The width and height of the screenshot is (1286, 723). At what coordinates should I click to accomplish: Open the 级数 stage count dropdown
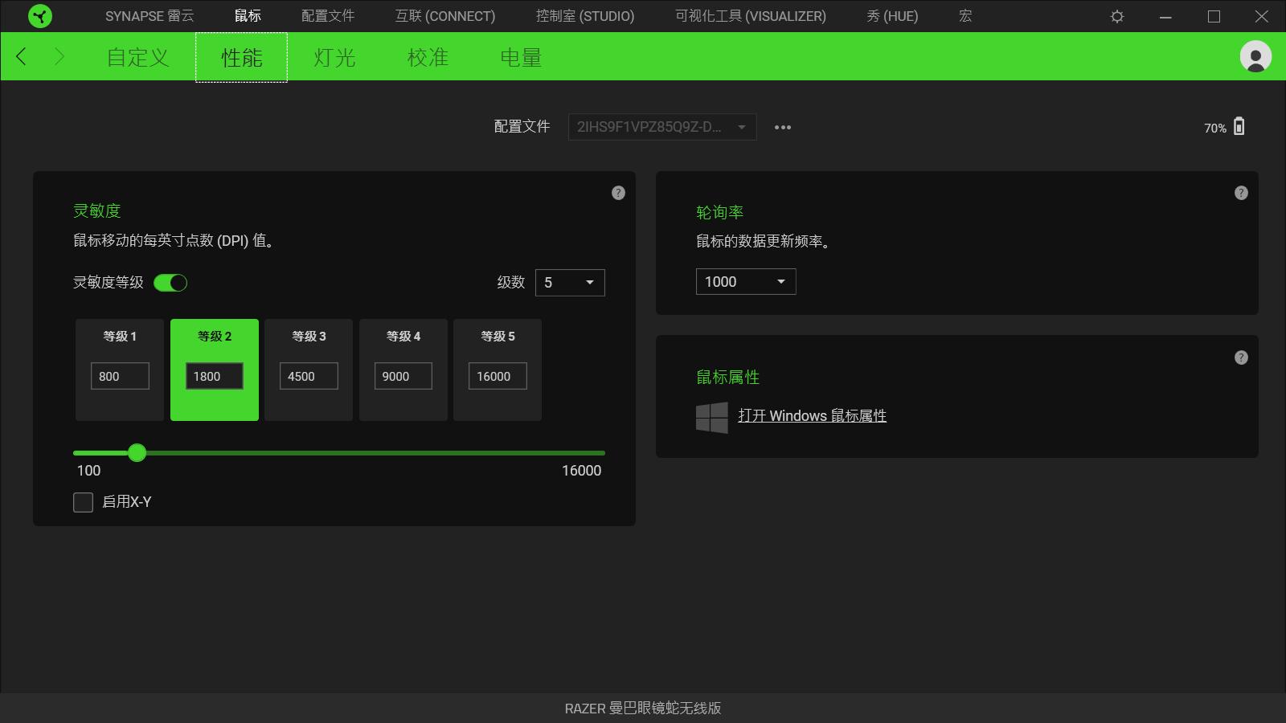[570, 283]
